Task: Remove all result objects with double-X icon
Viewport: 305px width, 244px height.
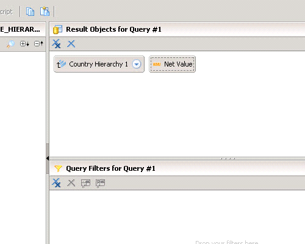Action: 56,44
